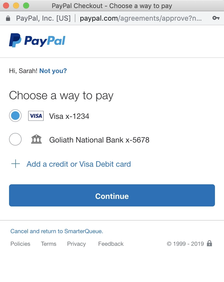
Task: Select the Goliath National Bank radio button
Action: pos(15,139)
